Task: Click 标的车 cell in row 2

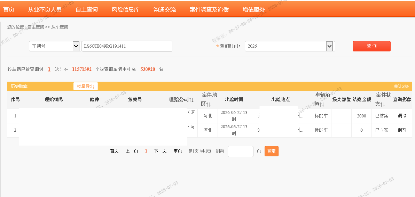Action: [x=321, y=130]
